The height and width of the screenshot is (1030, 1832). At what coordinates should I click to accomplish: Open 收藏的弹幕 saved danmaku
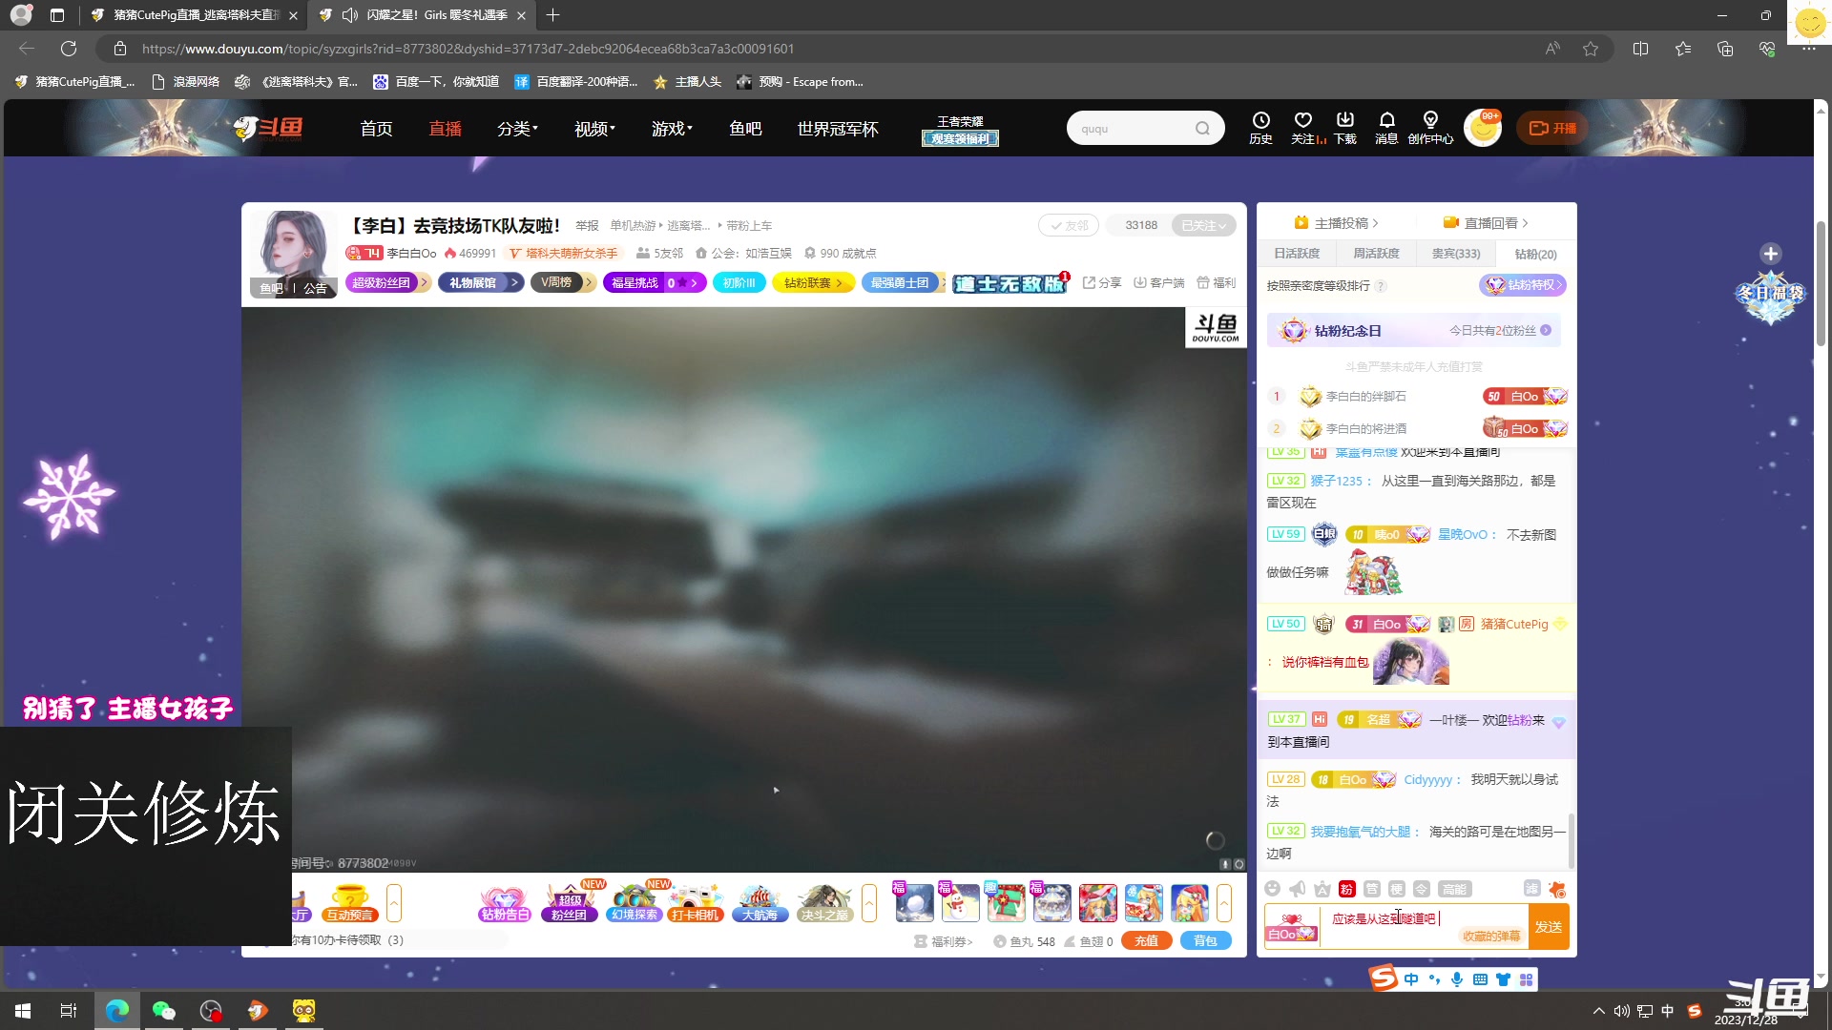coord(1491,937)
